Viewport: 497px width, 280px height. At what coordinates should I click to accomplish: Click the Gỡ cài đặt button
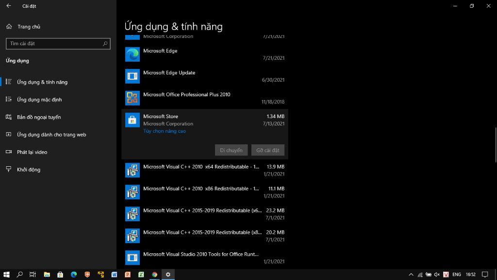tap(267, 150)
